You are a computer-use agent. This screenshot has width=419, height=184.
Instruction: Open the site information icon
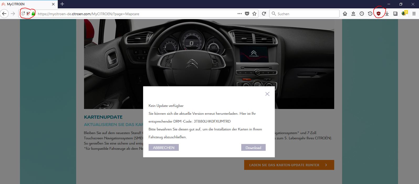click(x=23, y=14)
